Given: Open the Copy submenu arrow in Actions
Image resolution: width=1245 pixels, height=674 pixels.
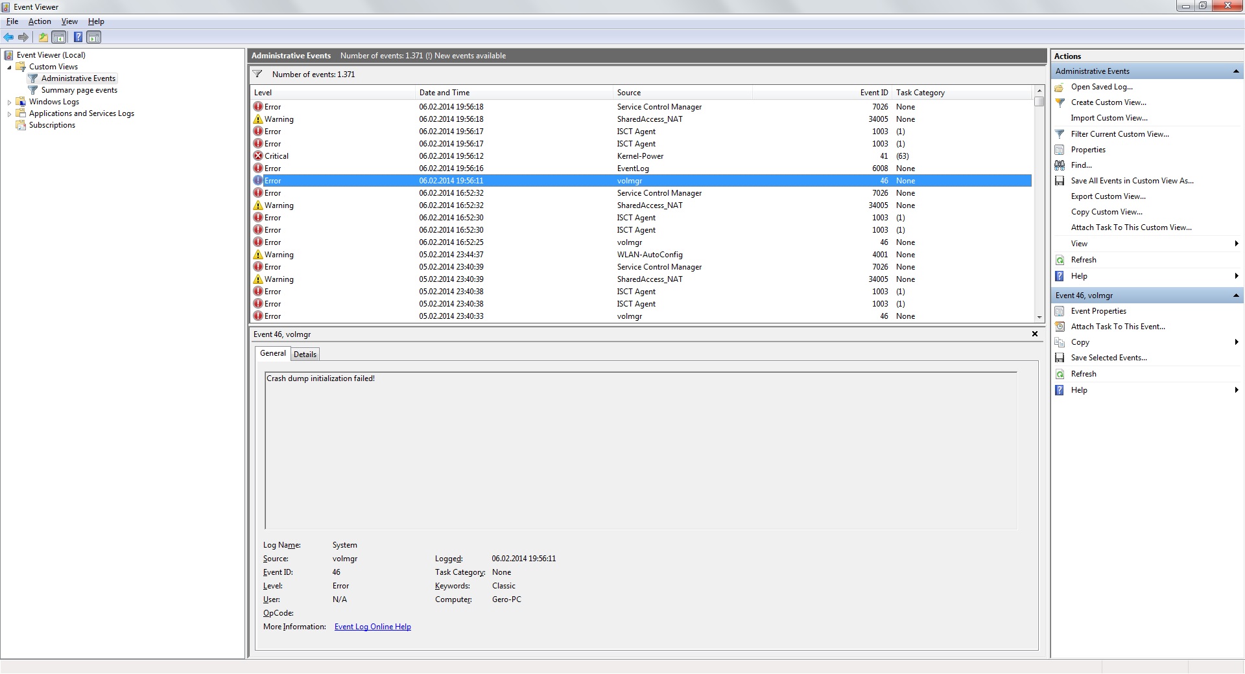Looking at the screenshot, I should 1237,342.
